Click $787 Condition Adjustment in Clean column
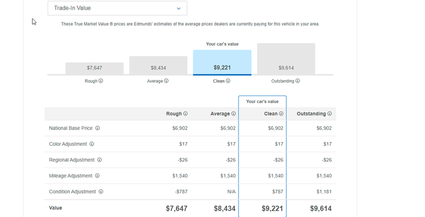Viewport: 425px width, 217px height. (278, 192)
